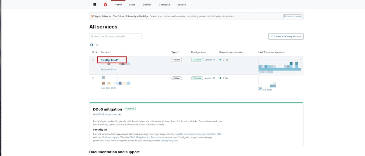The width and height of the screenshot is (365, 156).
Task: Open the Compute tab
Action: (x=164, y=5)
